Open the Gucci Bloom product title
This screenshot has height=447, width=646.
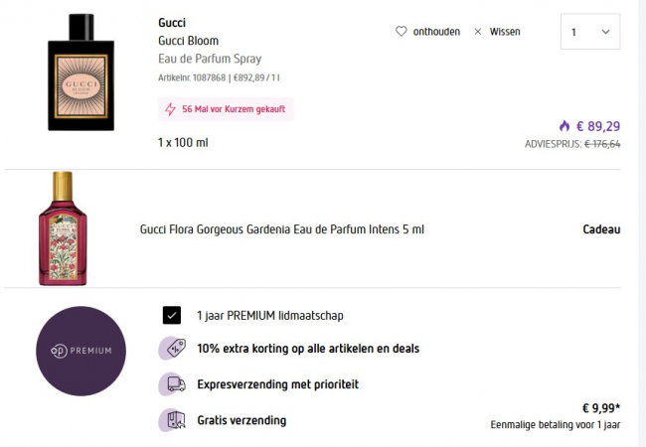click(x=188, y=41)
